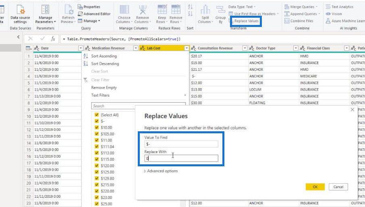
Task: Click Append Queries
Action: pos(302,14)
